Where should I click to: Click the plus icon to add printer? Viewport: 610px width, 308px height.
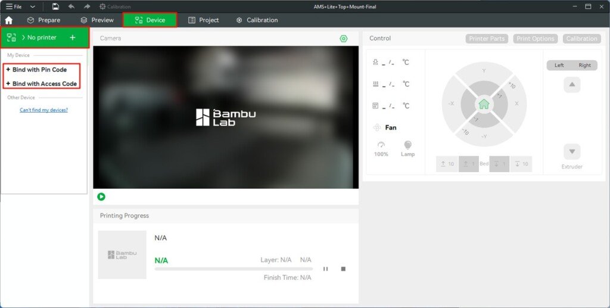tap(72, 38)
